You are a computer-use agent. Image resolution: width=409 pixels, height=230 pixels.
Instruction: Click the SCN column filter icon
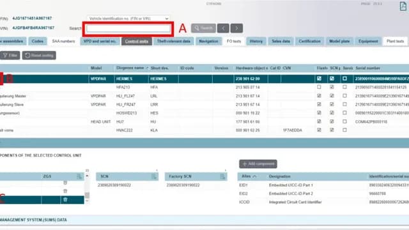[x=154, y=176]
